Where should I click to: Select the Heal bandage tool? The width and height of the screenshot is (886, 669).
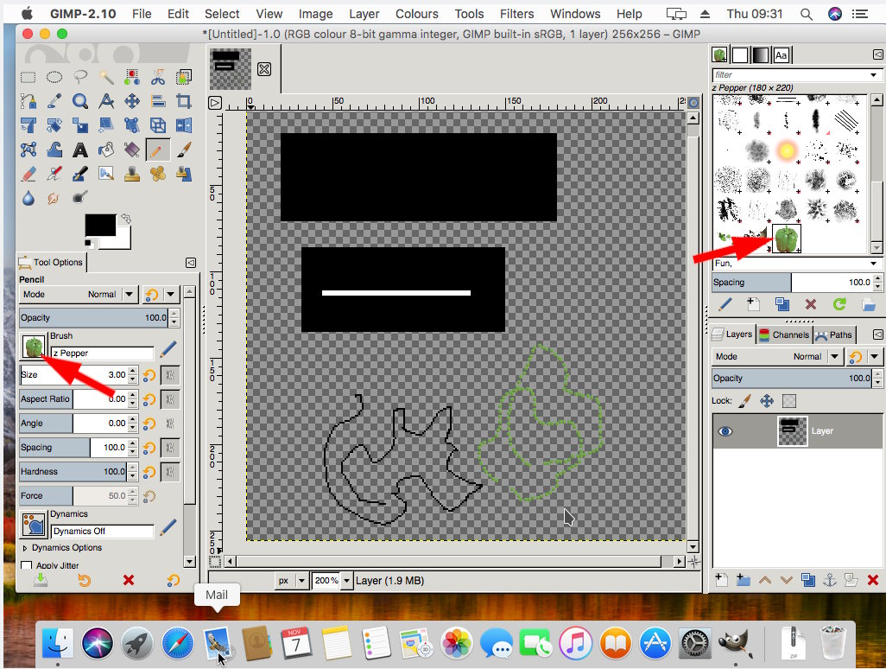(158, 174)
